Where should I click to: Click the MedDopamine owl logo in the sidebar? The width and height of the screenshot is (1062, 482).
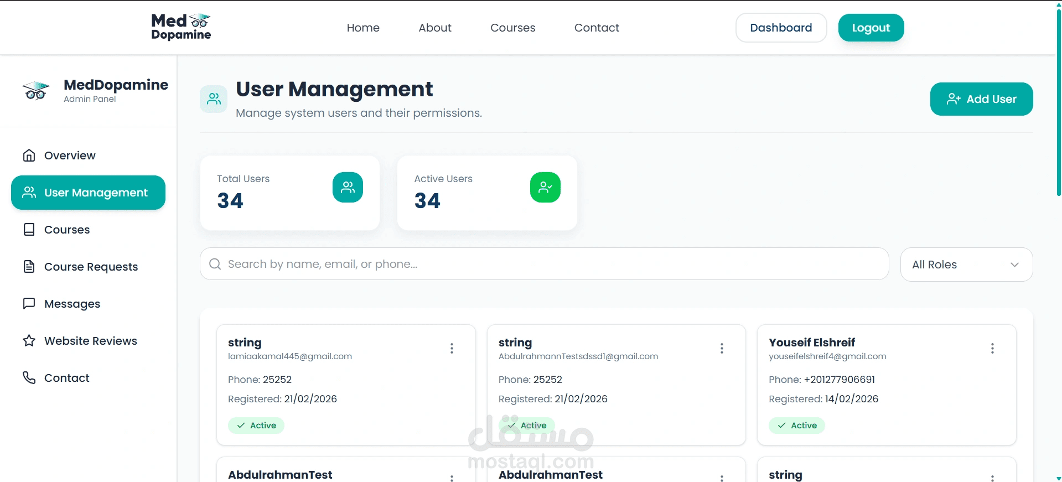tap(36, 91)
